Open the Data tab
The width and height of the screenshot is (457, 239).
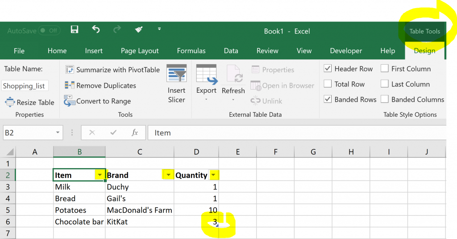[231, 51]
